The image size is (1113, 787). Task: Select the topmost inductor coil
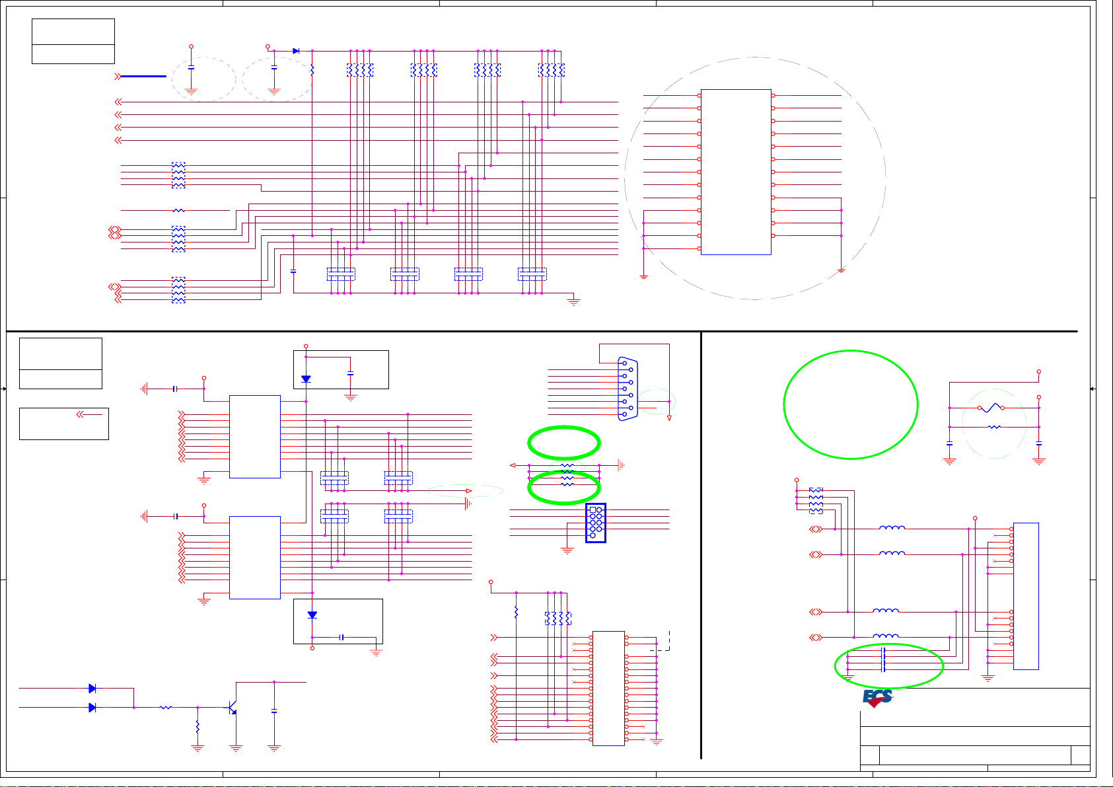point(892,527)
